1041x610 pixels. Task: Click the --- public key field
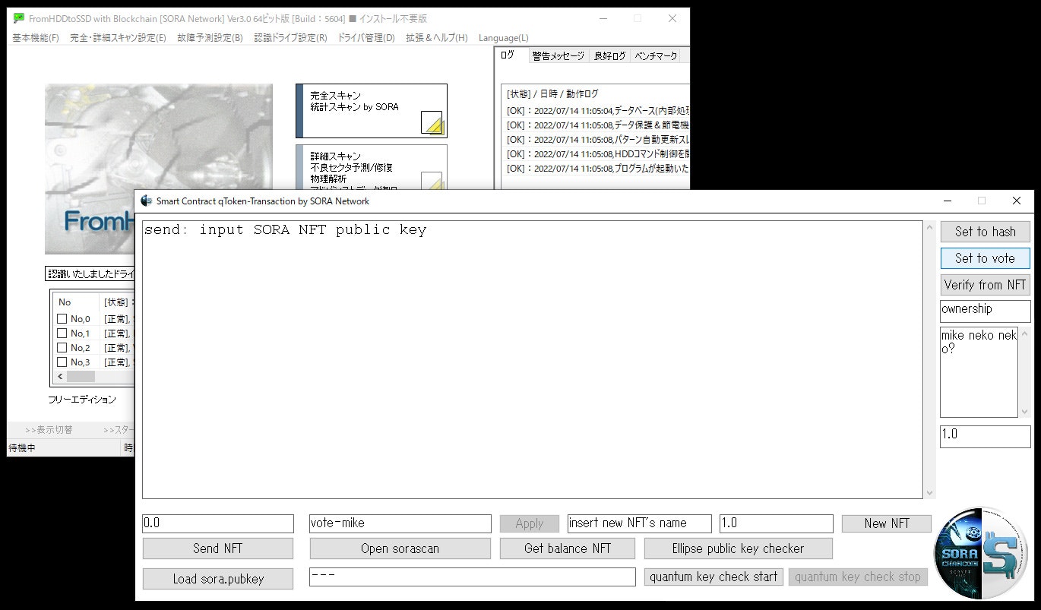pos(472,577)
